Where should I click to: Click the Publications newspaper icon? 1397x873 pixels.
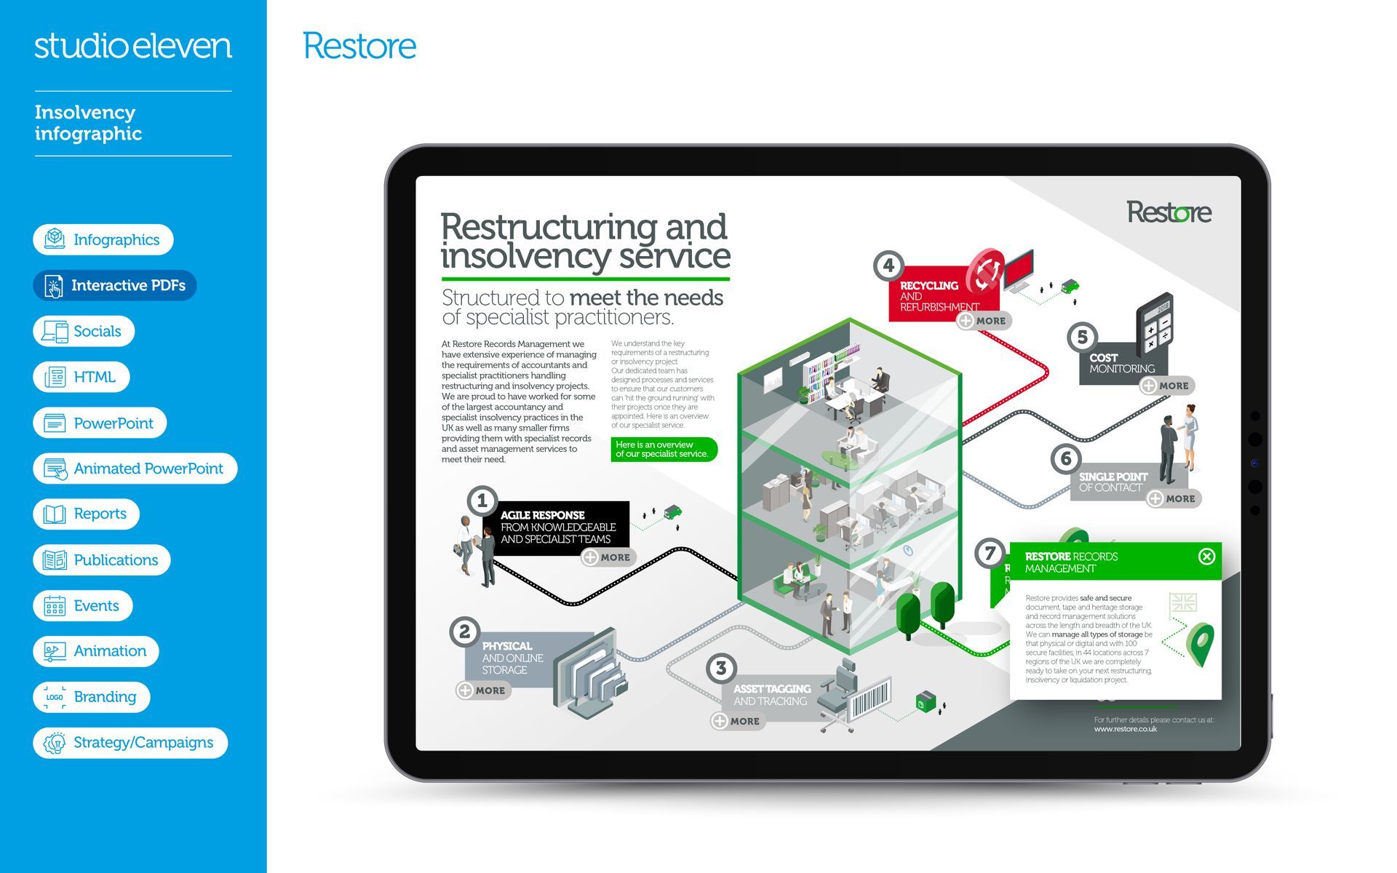pyautogui.click(x=55, y=560)
